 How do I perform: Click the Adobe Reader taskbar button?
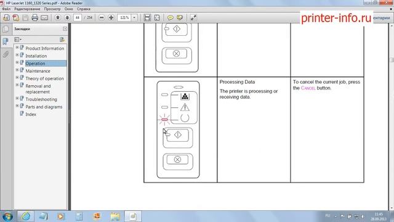133,216
